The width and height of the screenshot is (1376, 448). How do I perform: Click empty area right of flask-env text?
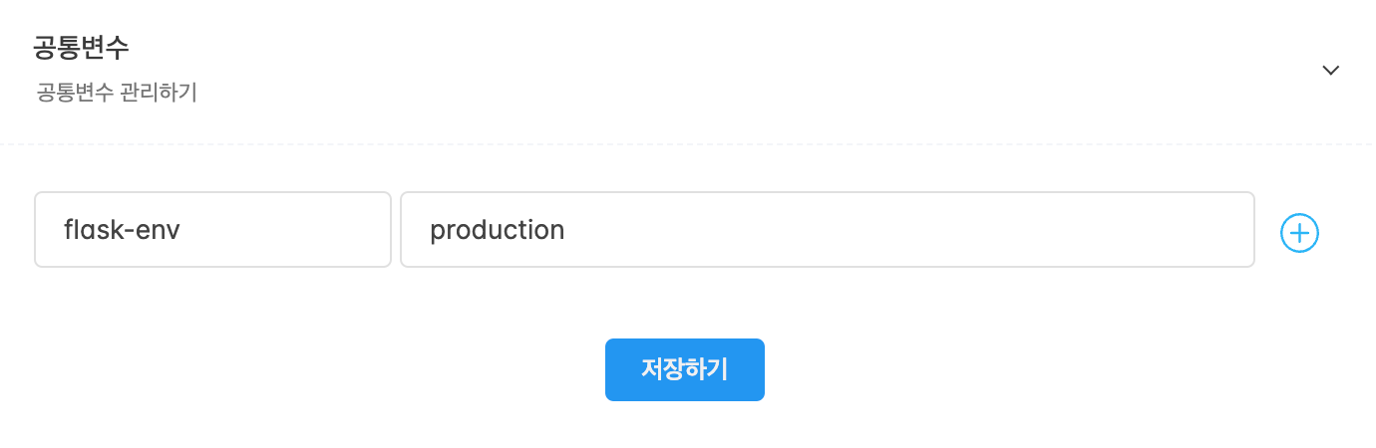[284, 230]
